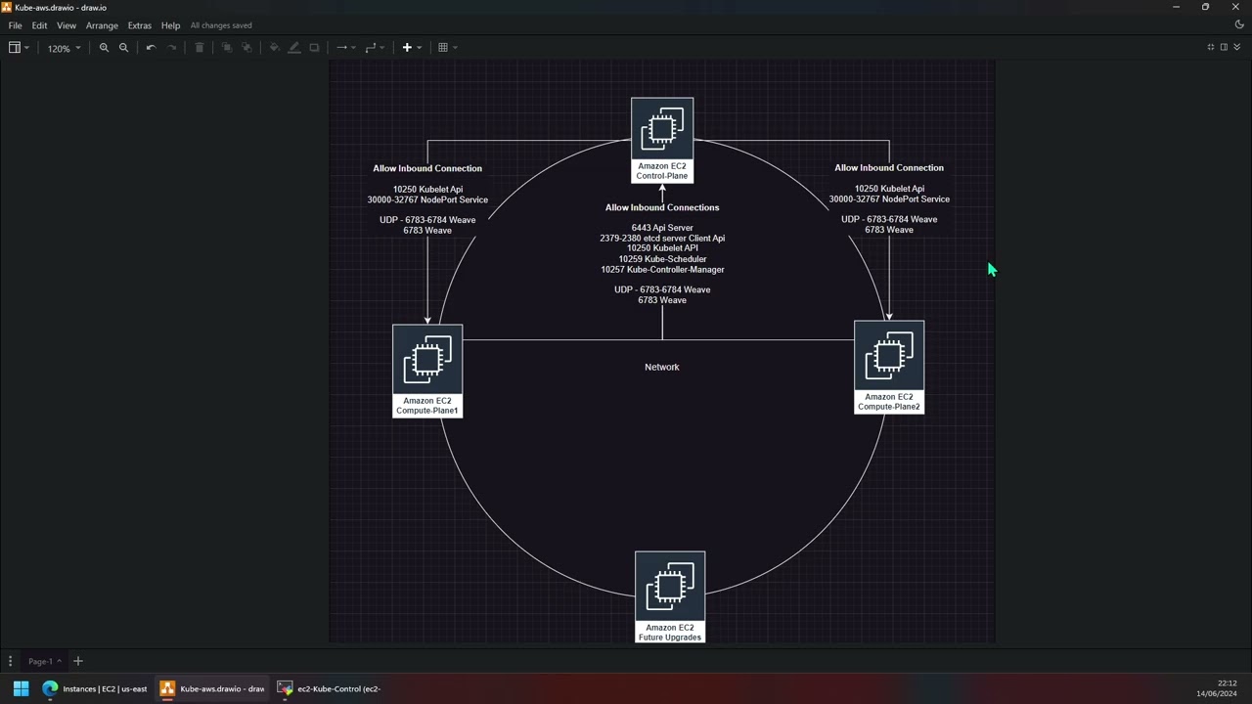Click the Zoom Out magnifier icon
This screenshot has height=704, width=1252.
[x=123, y=47]
